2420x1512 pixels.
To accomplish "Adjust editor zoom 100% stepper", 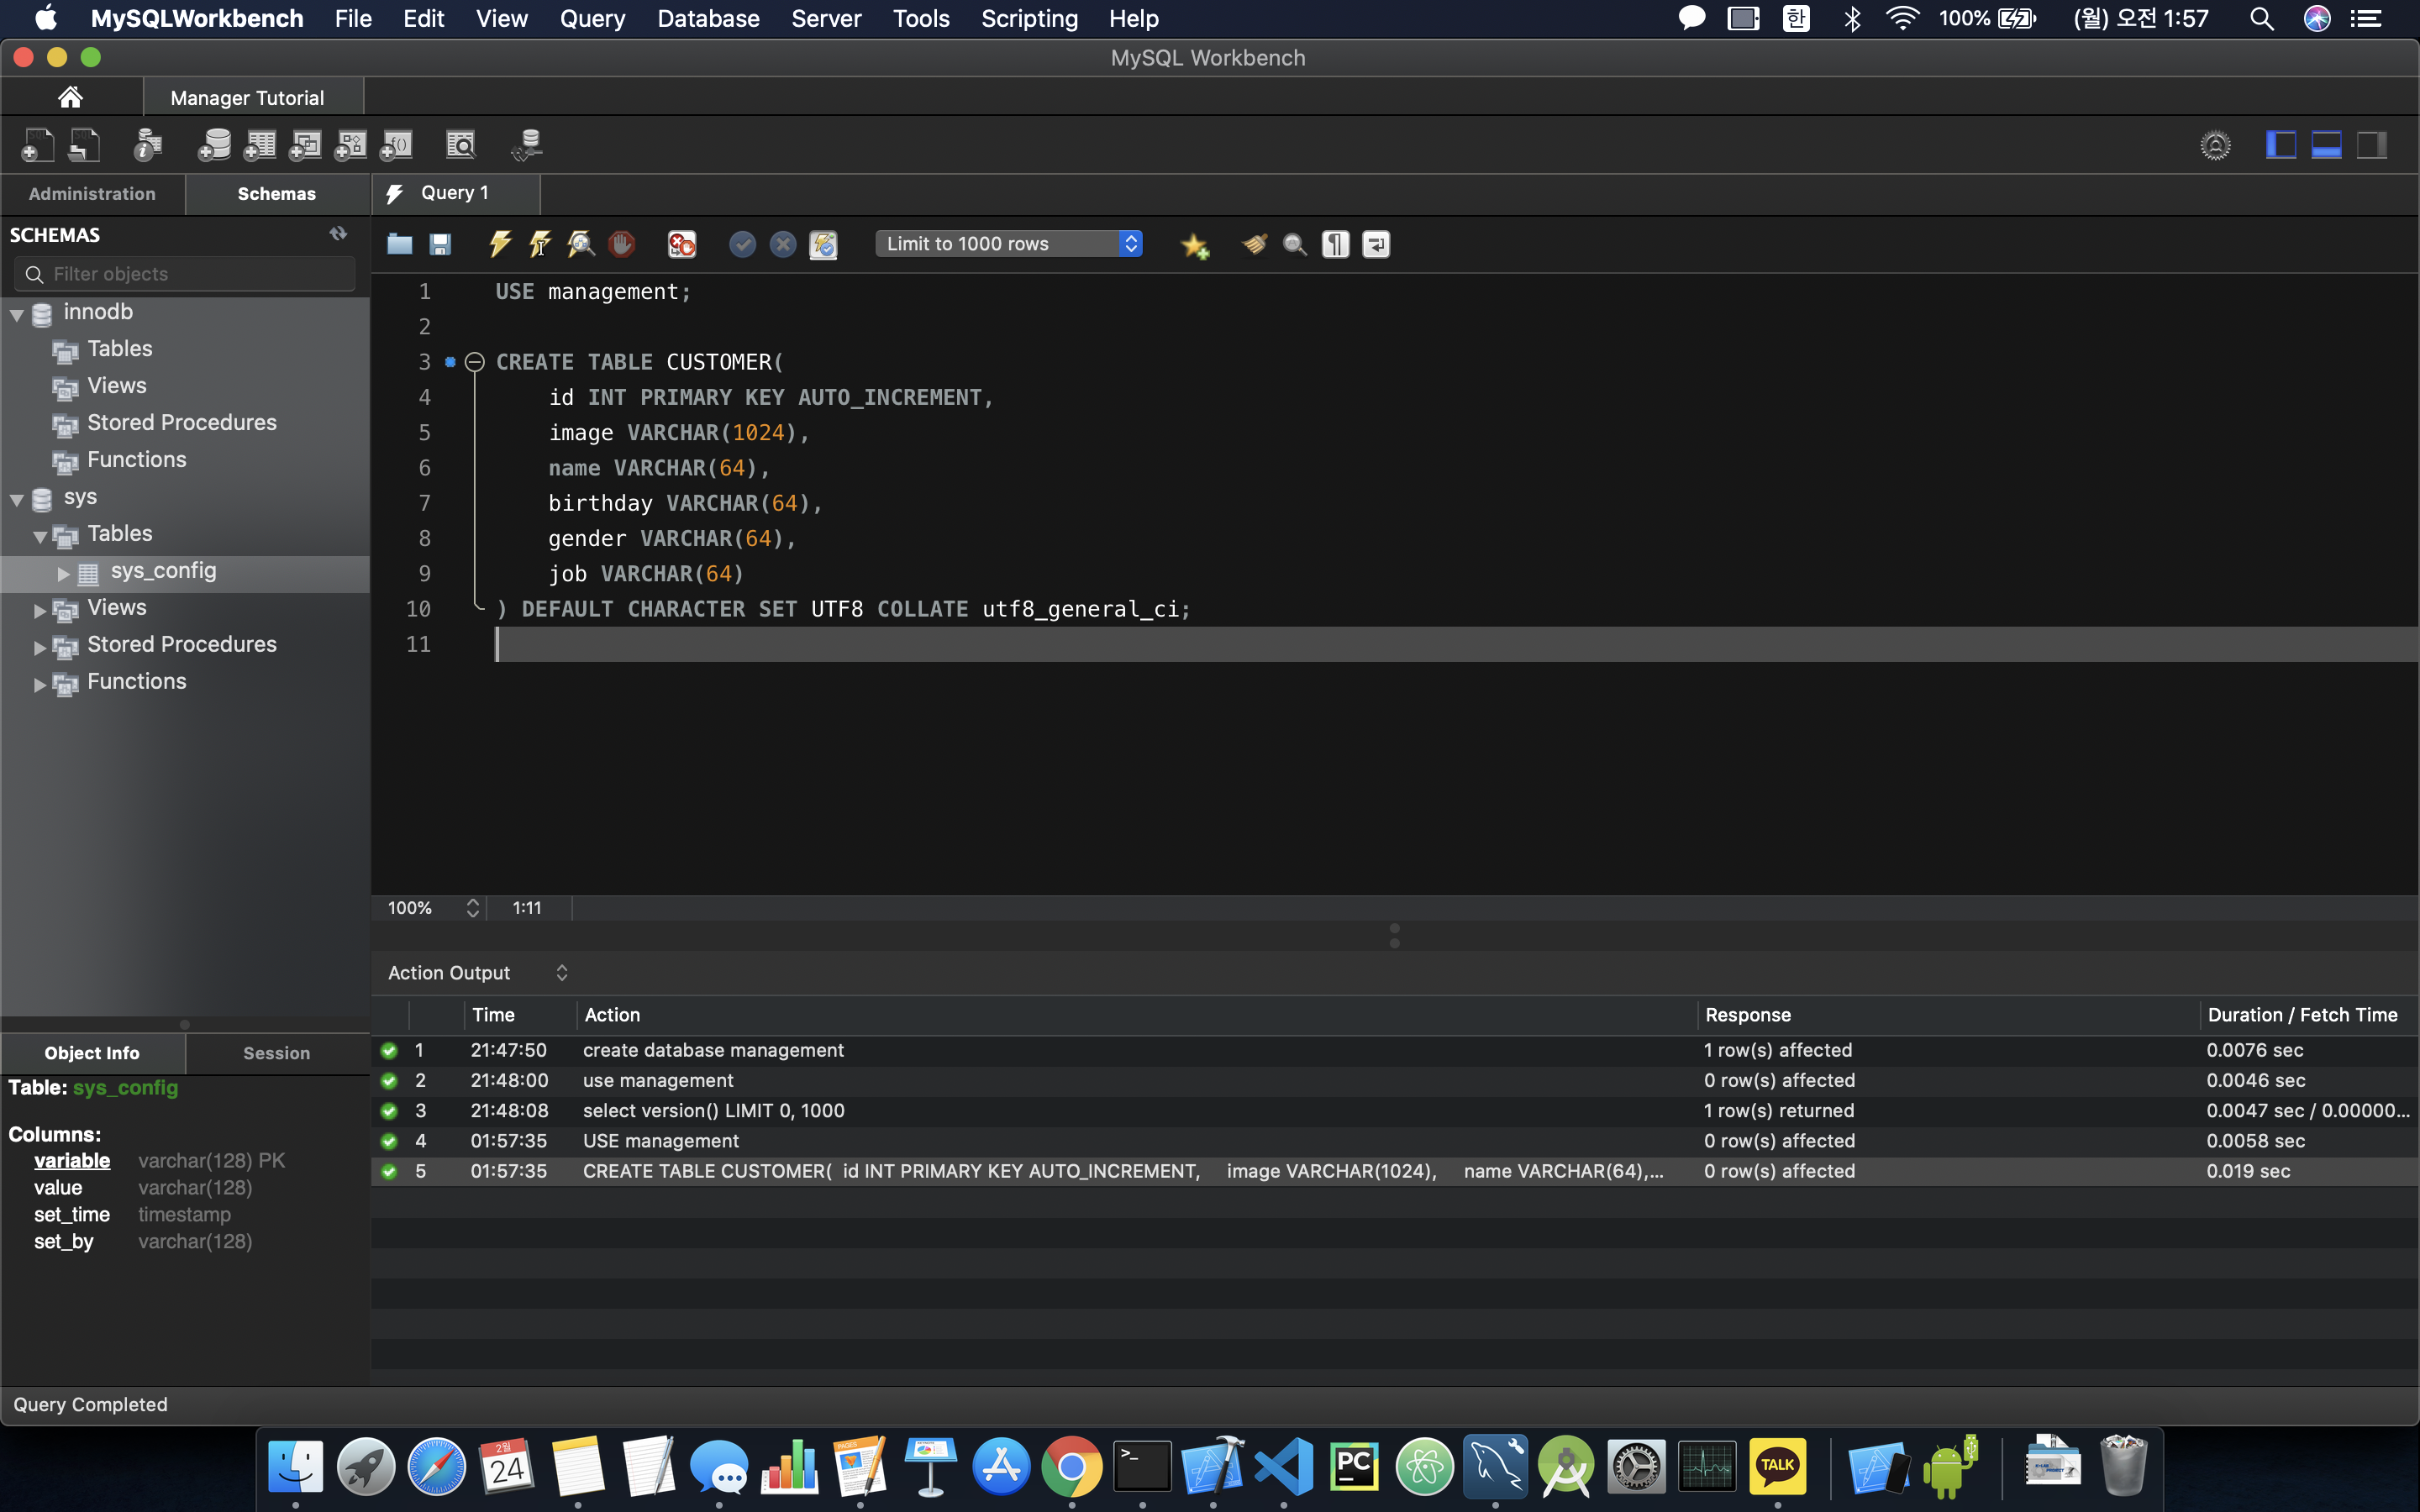I will [472, 908].
